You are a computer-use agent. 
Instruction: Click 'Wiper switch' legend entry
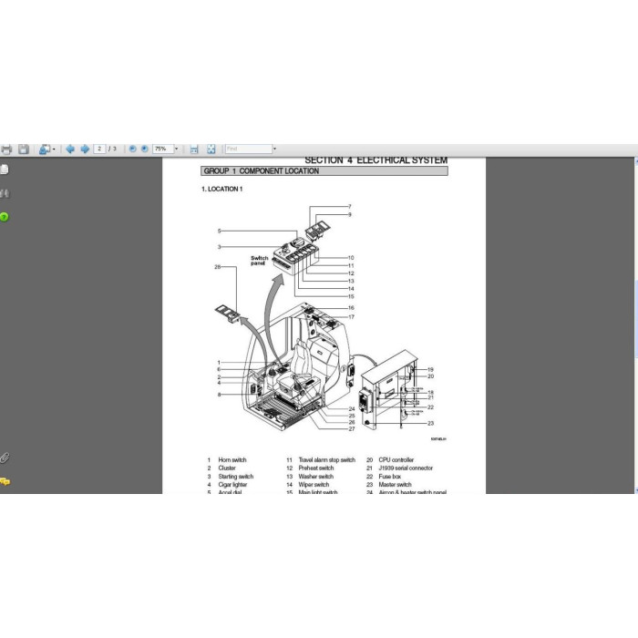coord(314,485)
